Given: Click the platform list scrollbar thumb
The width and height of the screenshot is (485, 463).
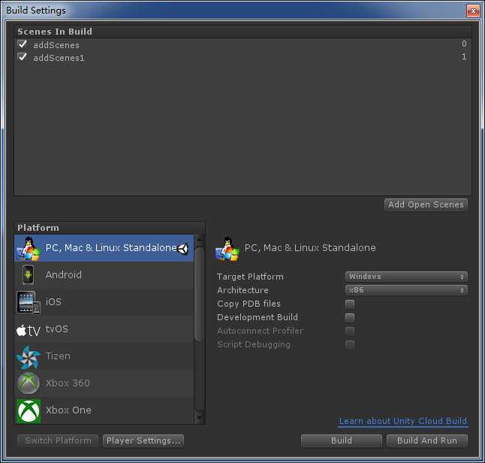Looking at the screenshot, I should [x=200, y=292].
